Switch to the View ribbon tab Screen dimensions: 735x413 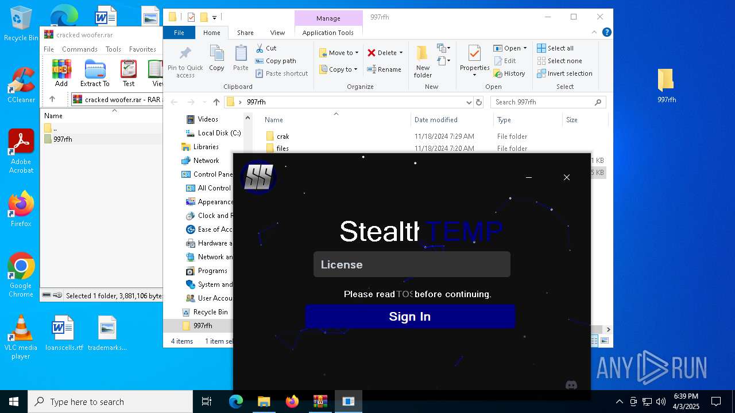[x=277, y=33]
